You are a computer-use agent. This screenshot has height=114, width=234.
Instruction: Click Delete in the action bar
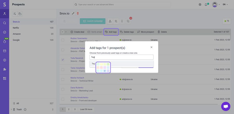[162, 32]
